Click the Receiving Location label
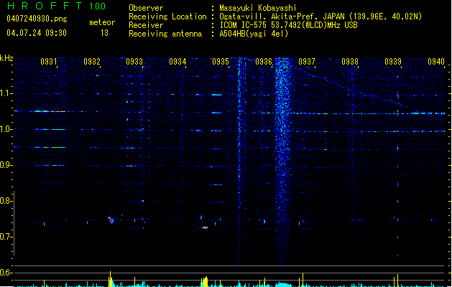This screenshot has height=287, width=452. click(167, 17)
